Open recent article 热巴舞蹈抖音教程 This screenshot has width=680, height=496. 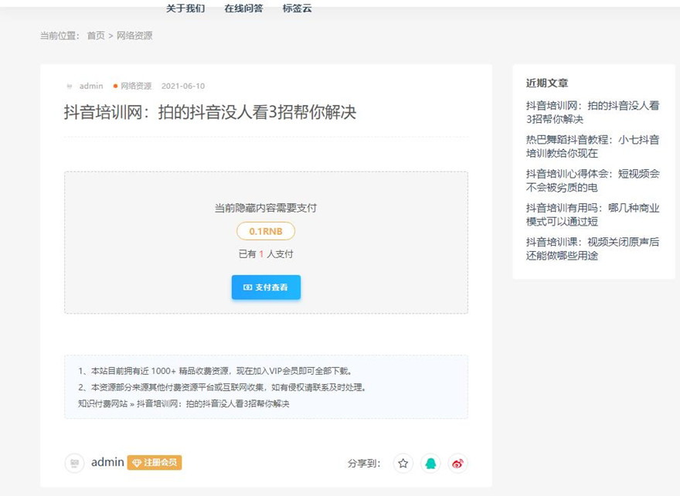click(593, 147)
